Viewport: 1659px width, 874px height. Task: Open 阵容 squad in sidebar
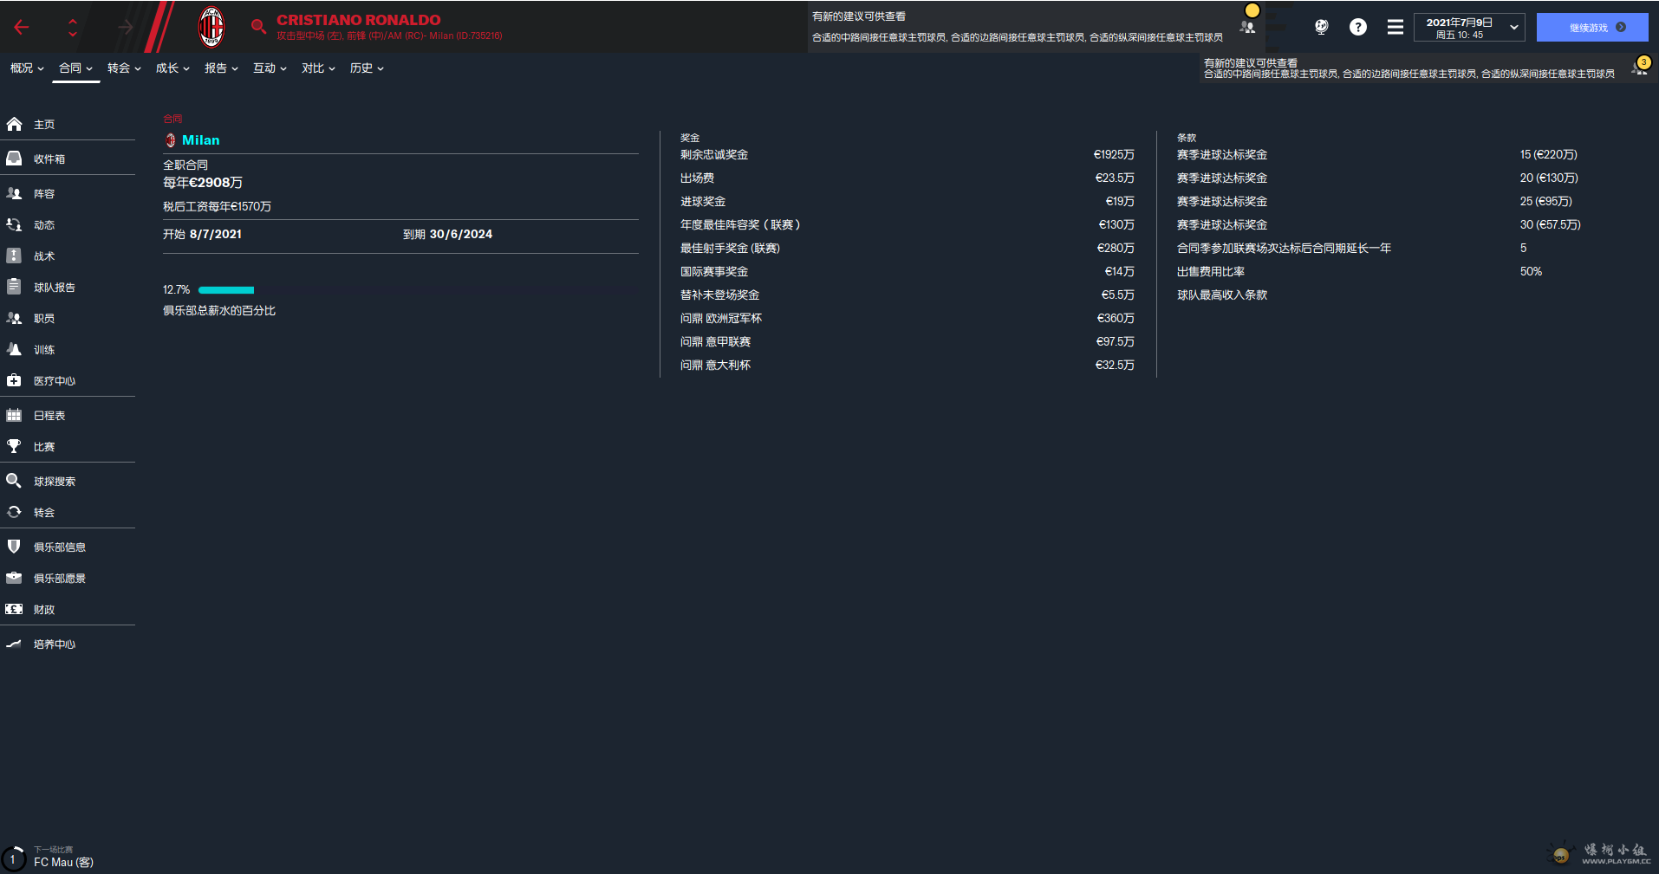coord(68,194)
